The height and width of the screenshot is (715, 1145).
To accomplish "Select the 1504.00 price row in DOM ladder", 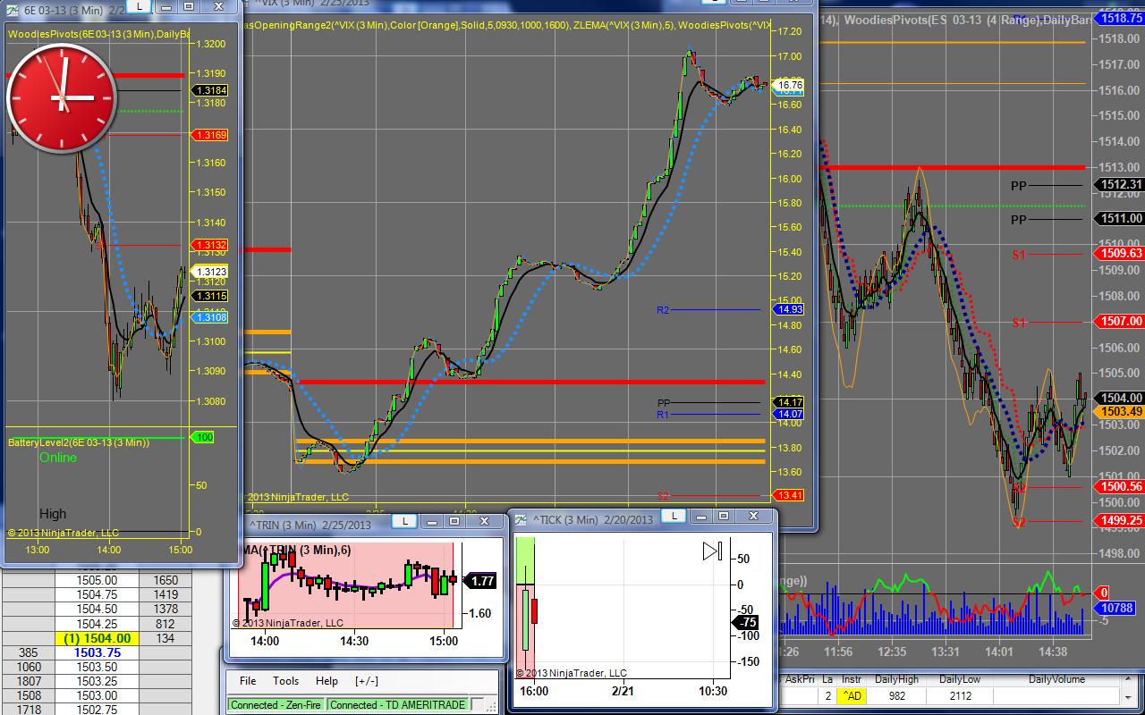I will [97, 638].
